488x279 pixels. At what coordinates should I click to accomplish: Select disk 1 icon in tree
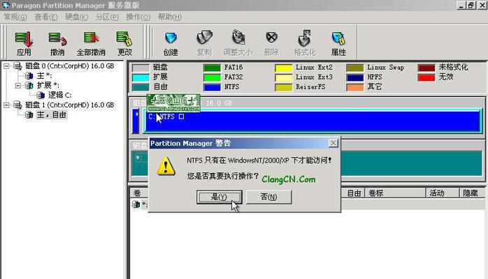pos(17,105)
